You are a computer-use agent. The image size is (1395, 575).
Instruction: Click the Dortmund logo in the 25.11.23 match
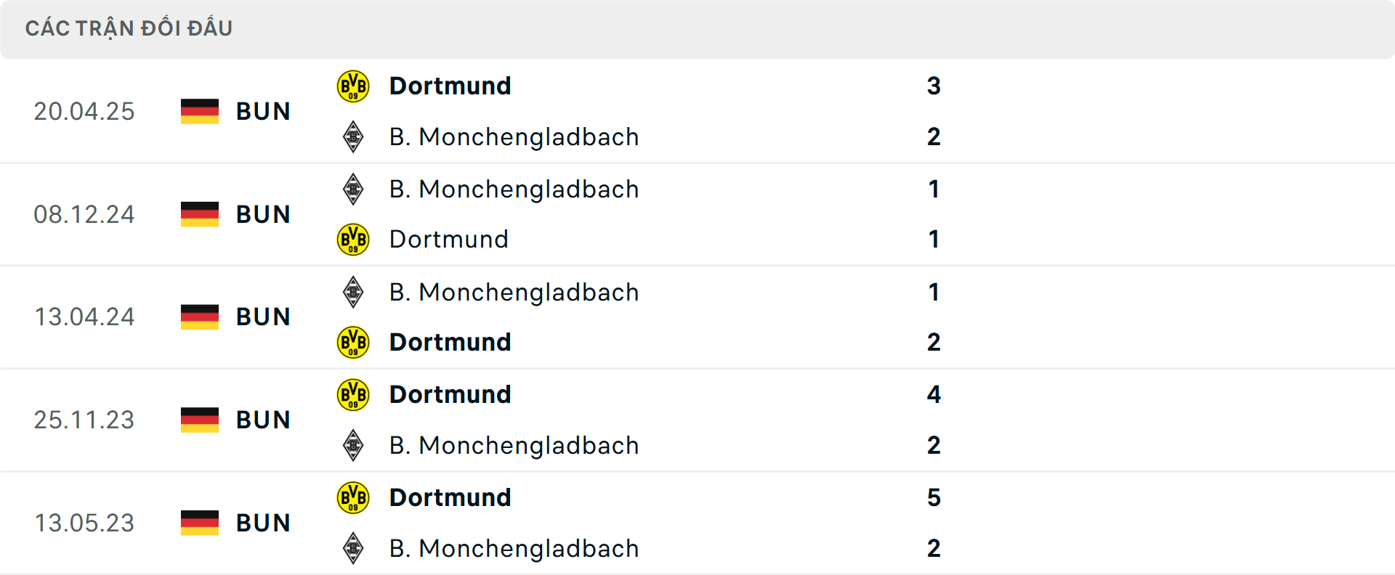(353, 394)
